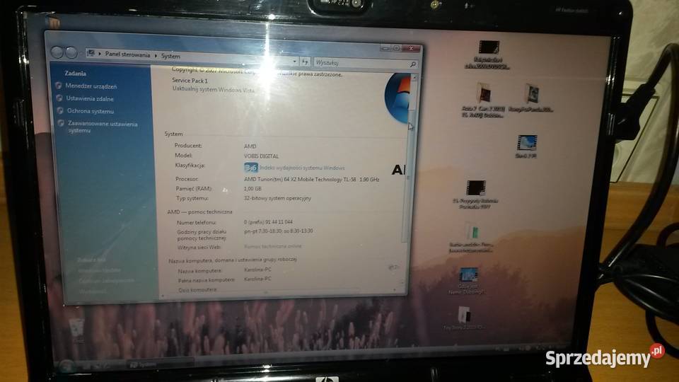Click the refresh button beside address bar
The image size is (679, 382).
(305, 62)
